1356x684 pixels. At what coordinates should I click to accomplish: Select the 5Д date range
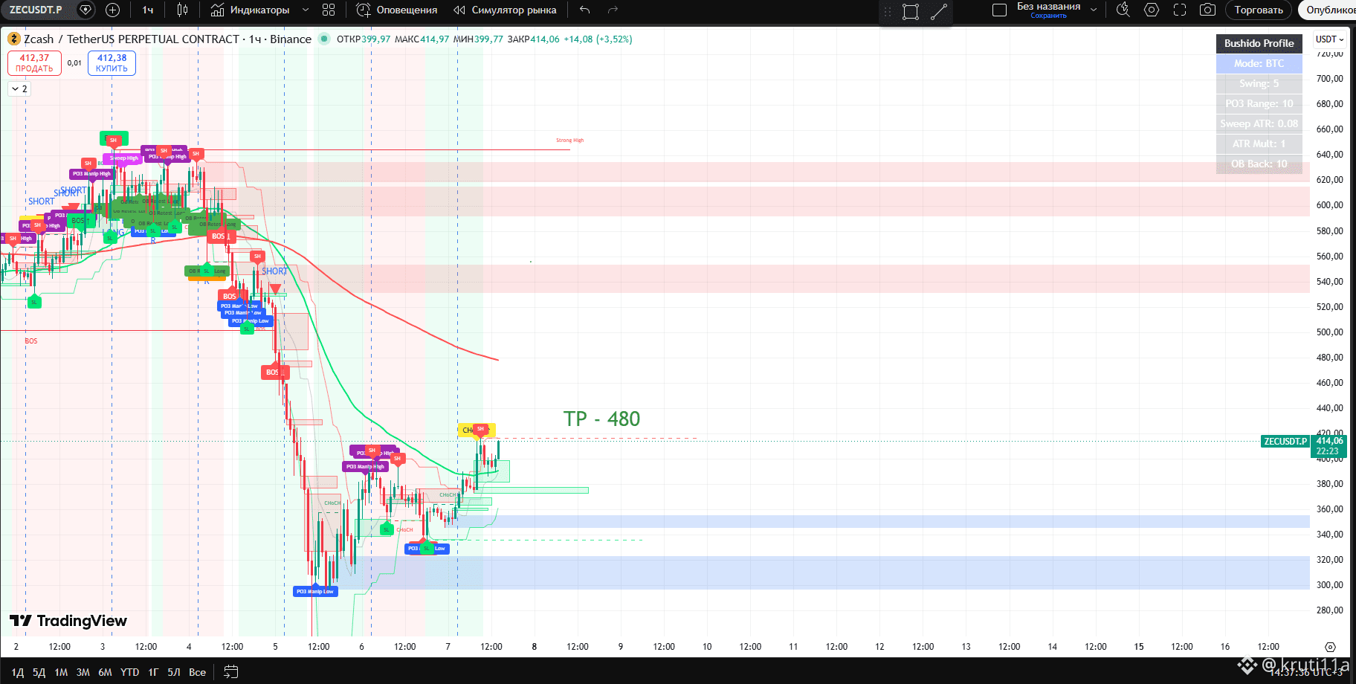pos(39,672)
